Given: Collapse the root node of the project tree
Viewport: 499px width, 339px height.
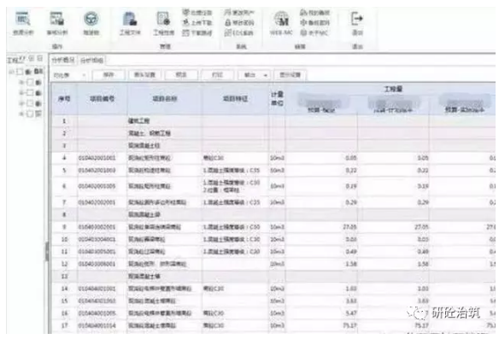Looking at the screenshot, I should [11, 72].
